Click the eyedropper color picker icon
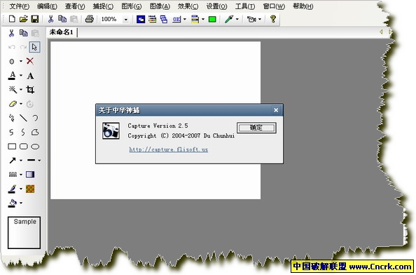The width and height of the screenshot is (416, 275). (x=229, y=19)
